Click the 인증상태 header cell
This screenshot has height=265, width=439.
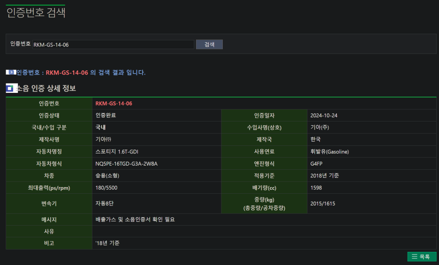pyautogui.click(x=49, y=115)
